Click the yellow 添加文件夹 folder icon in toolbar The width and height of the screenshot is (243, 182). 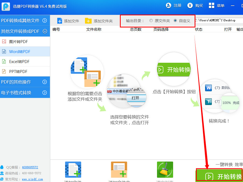(88, 21)
